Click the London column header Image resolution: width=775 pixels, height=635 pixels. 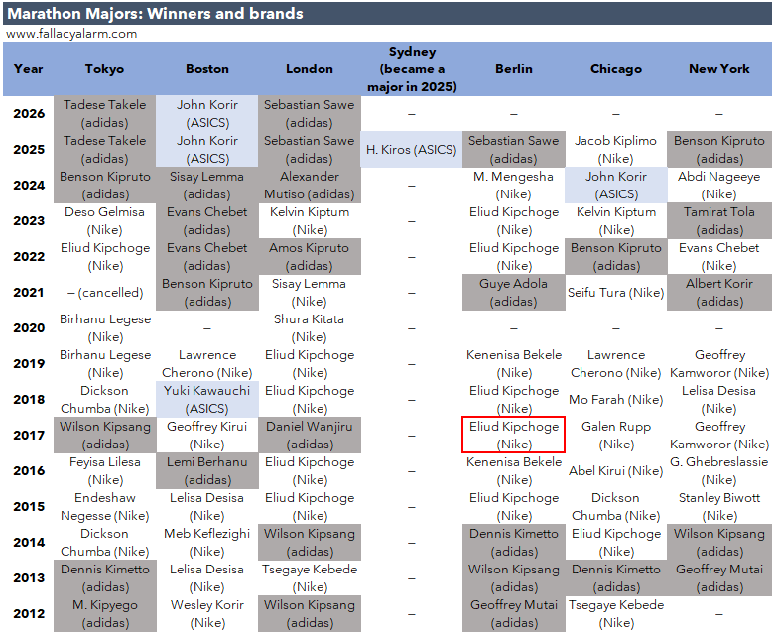click(x=310, y=69)
